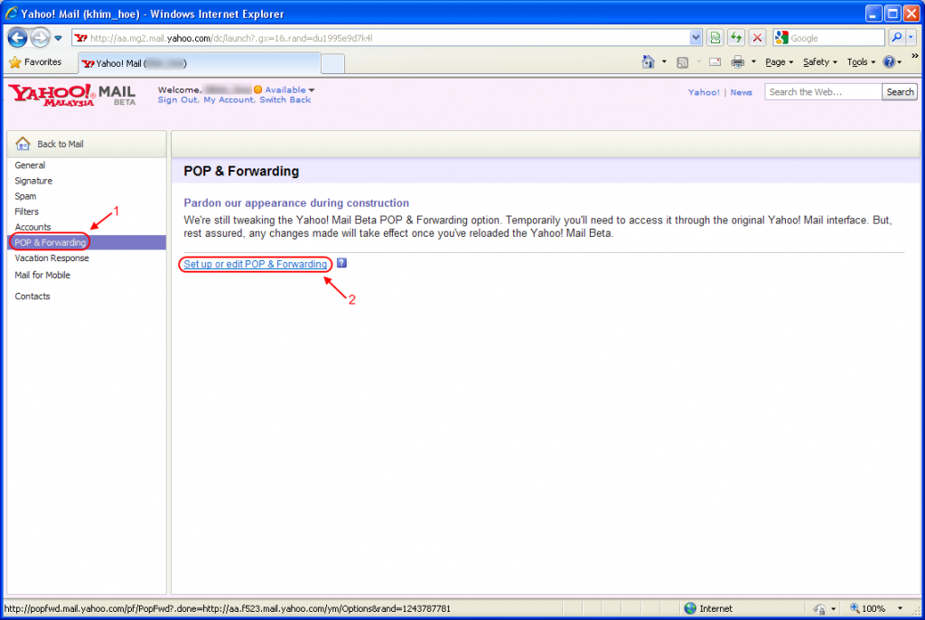Open the Safety menu
This screenshot has width=925, height=620.
819,62
